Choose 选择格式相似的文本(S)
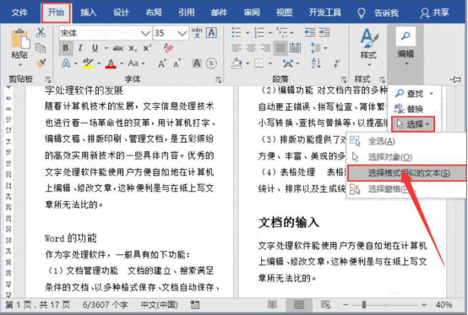 [x=407, y=173]
